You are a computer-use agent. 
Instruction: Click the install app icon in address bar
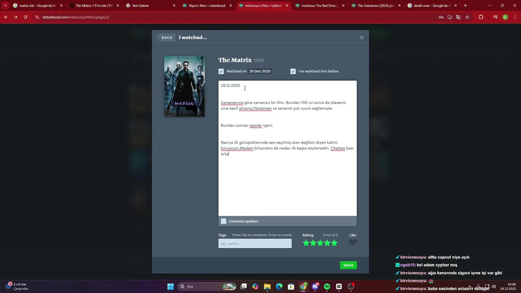tap(450, 17)
